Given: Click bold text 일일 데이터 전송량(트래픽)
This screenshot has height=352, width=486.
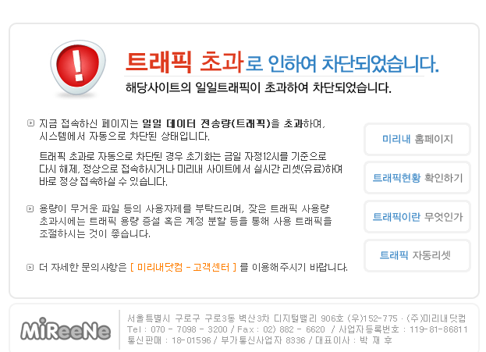Looking at the screenshot, I should click(x=206, y=124).
